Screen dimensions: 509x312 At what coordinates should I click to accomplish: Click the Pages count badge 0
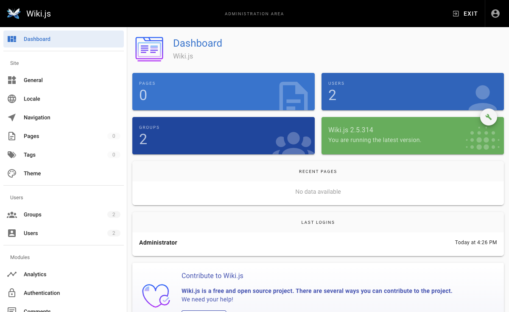(x=114, y=136)
